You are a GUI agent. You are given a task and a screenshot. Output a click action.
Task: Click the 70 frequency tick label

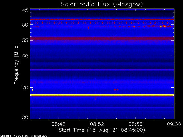point(25,88)
